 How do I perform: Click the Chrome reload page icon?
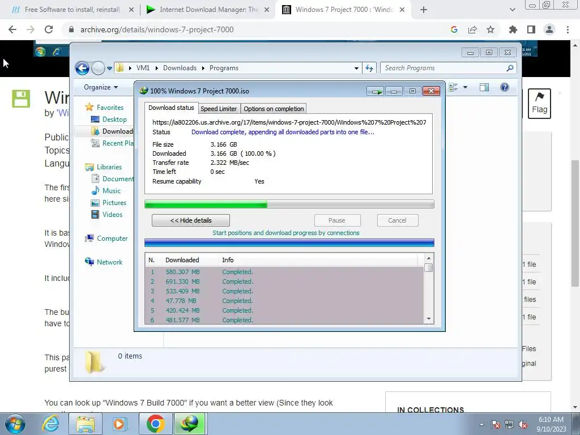click(x=49, y=29)
